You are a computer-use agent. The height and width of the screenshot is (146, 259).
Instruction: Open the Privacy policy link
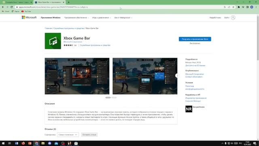pyautogui.click(x=195, y=88)
